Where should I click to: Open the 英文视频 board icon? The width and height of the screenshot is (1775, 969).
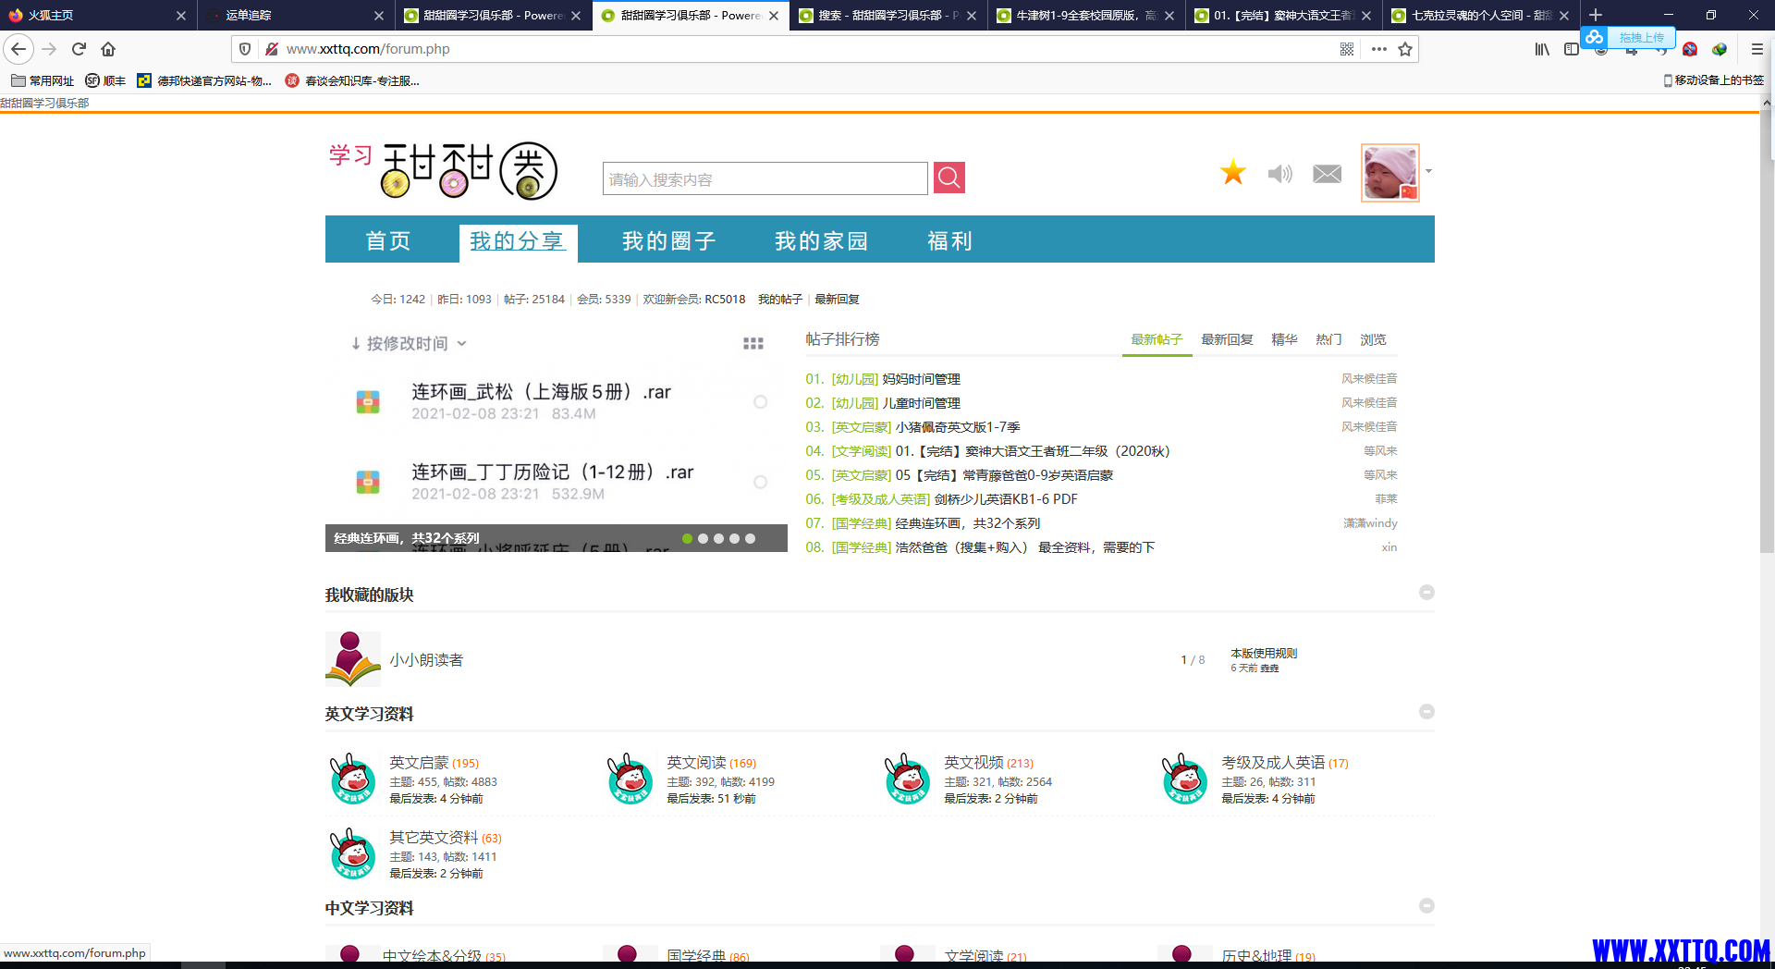[907, 779]
